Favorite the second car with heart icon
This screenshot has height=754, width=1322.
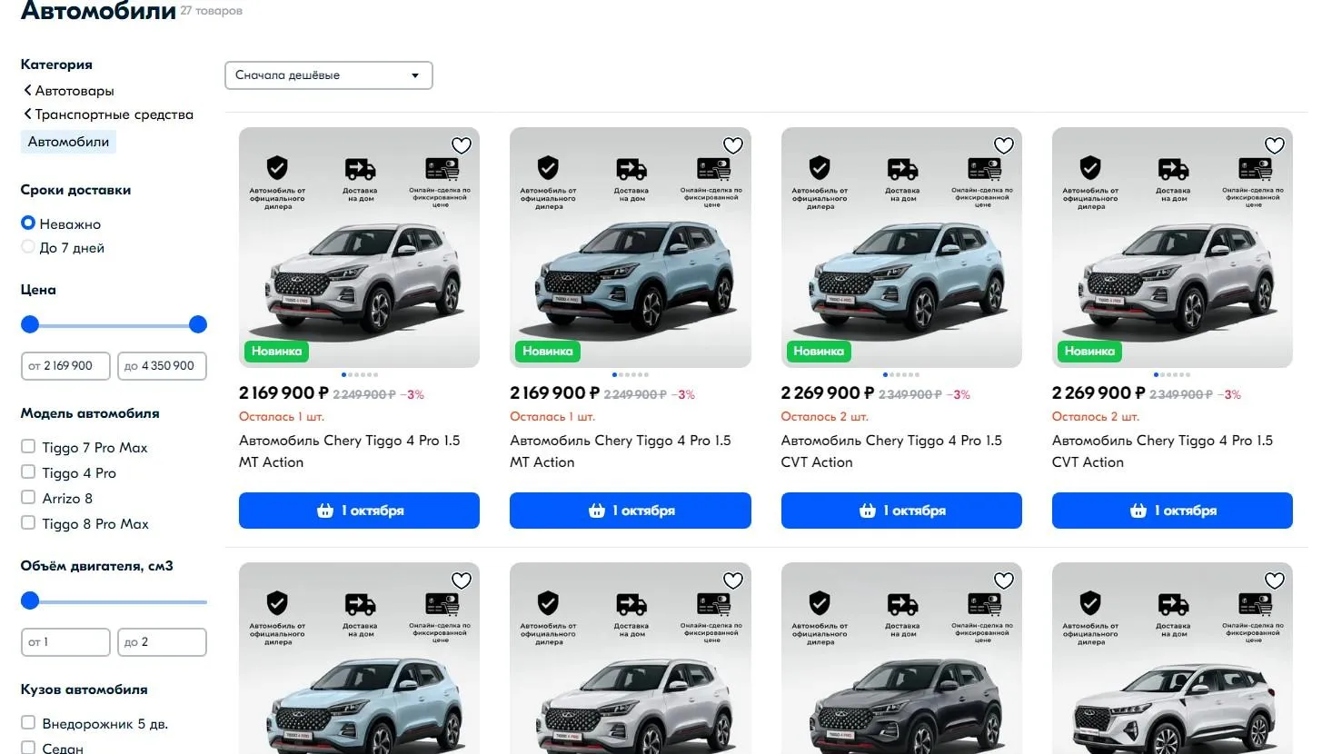(732, 145)
